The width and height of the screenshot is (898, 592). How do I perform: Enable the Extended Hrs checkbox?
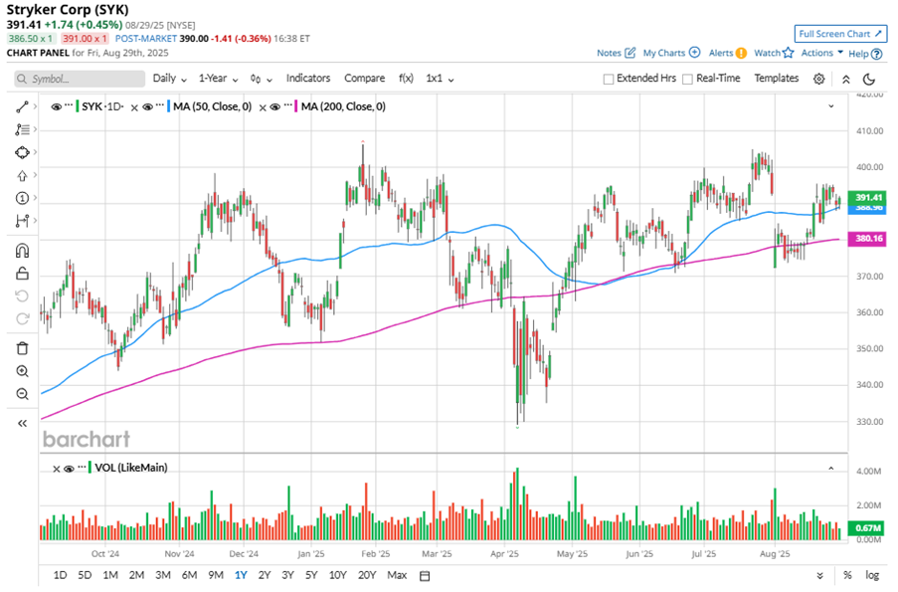tap(609, 79)
